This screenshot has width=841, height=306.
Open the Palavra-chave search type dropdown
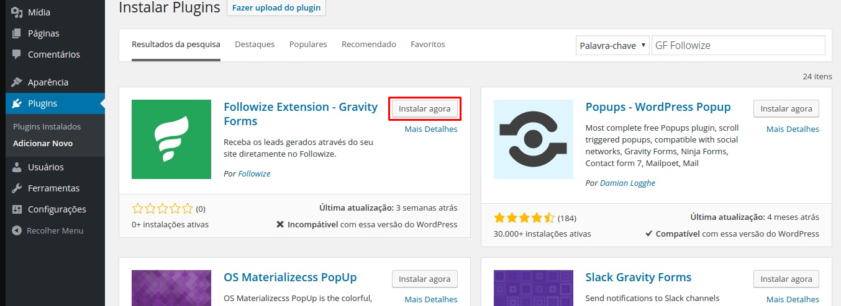click(x=612, y=45)
